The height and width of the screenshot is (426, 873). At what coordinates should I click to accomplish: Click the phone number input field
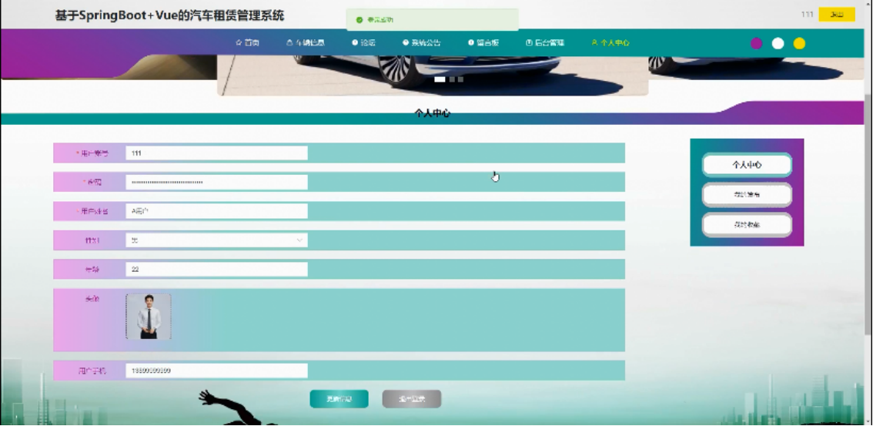tap(216, 371)
